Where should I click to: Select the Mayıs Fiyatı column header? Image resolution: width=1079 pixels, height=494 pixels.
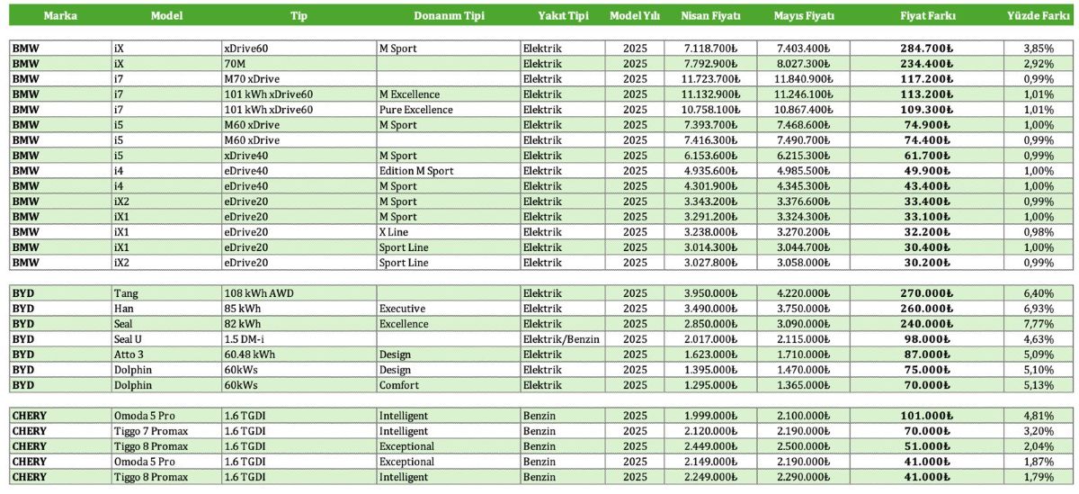pyautogui.click(x=803, y=16)
